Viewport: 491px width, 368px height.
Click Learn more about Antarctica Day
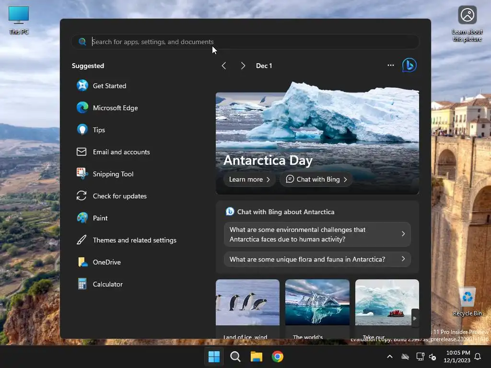[x=249, y=179]
